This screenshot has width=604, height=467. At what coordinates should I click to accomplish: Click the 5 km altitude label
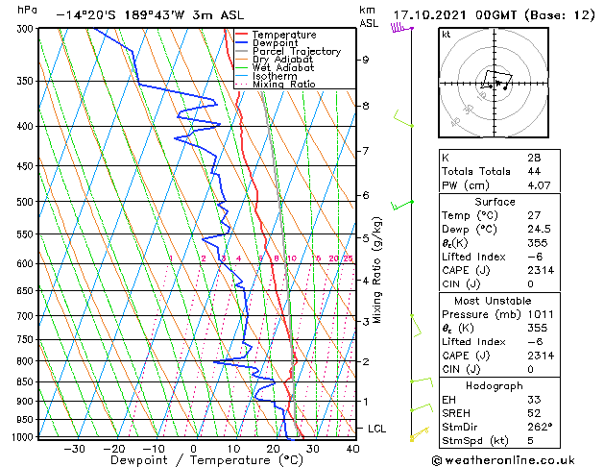click(365, 238)
